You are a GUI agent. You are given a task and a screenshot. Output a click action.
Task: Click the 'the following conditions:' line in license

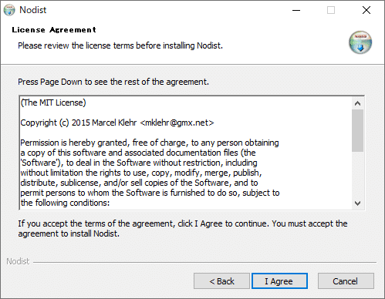(65, 203)
